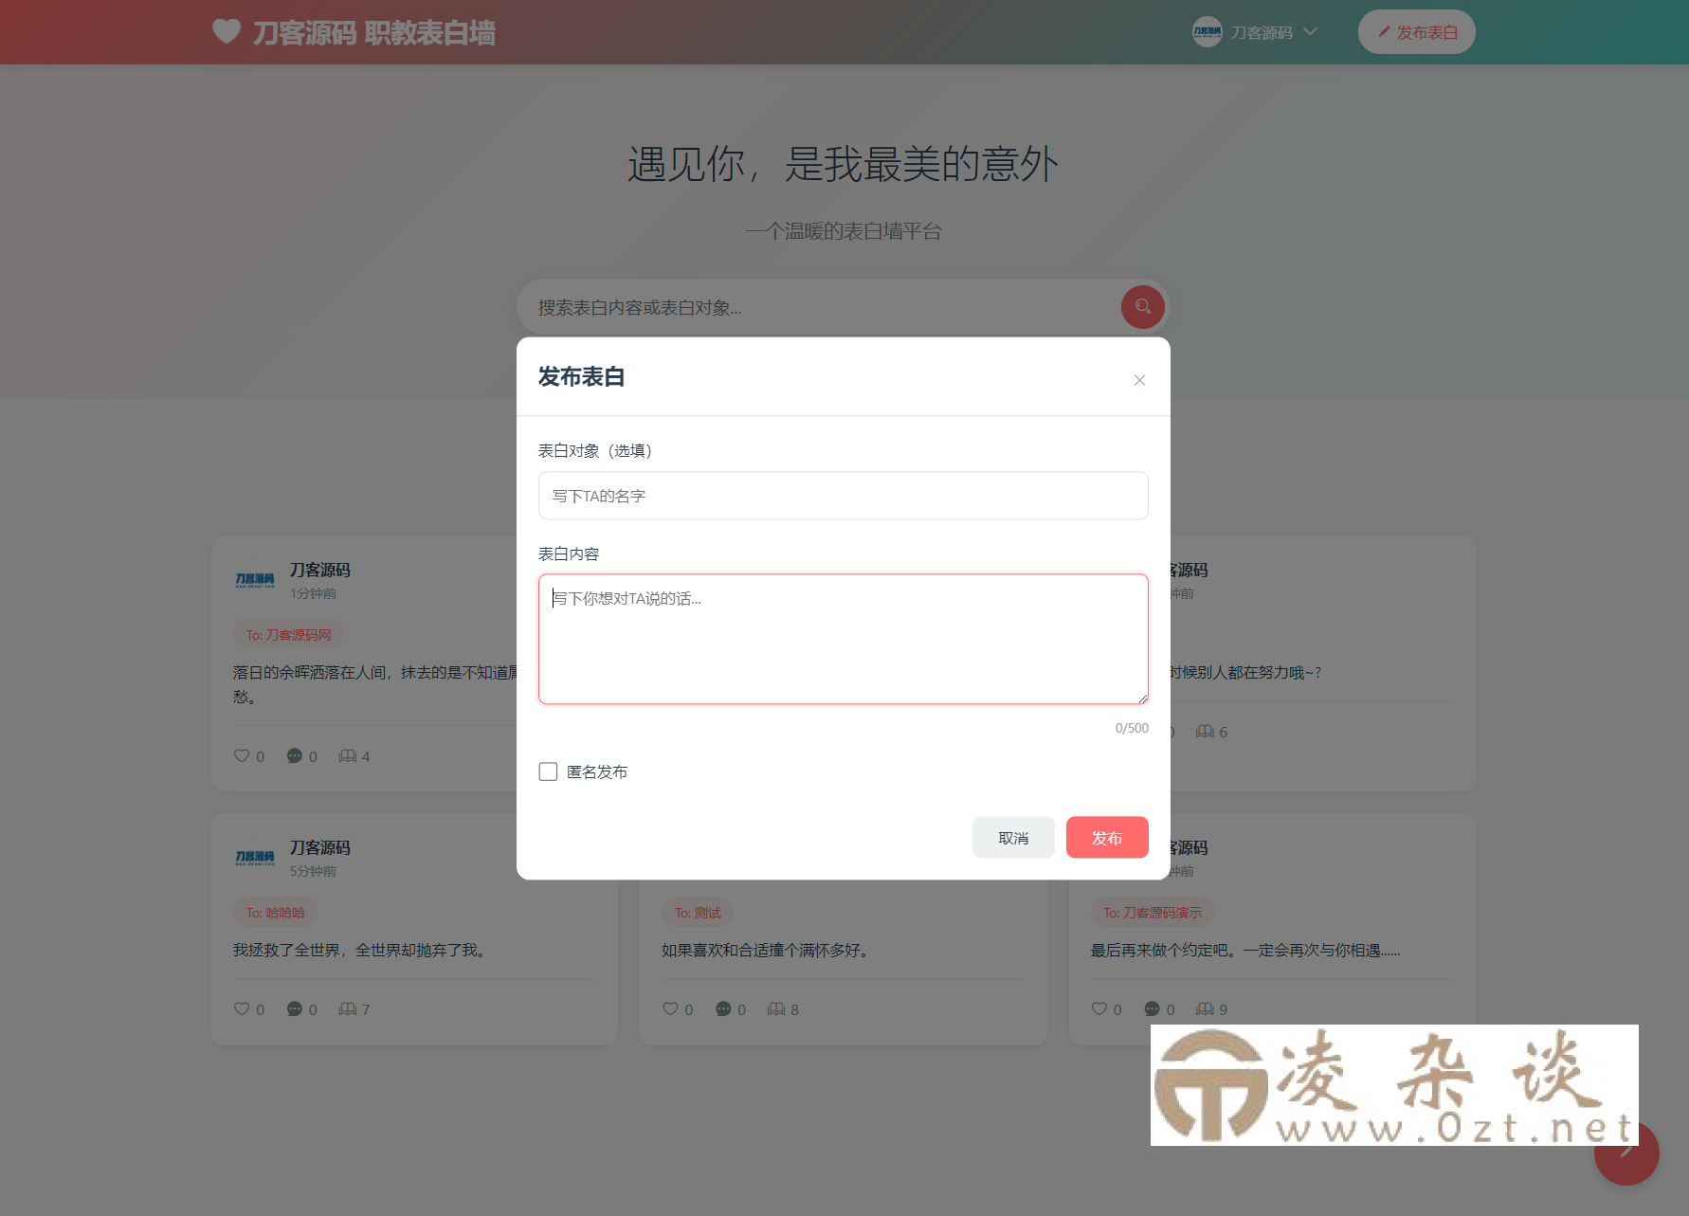Image resolution: width=1689 pixels, height=1216 pixels.
Task: Click the 我拯救了全世界 post text
Action: (x=362, y=950)
